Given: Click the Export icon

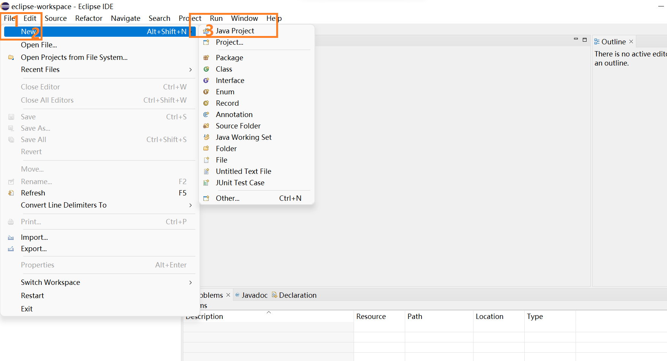Looking at the screenshot, I should tap(11, 249).
